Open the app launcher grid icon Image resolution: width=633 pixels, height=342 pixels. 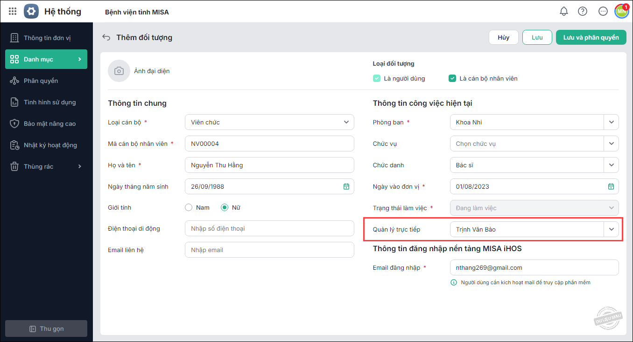click(13, 11)
